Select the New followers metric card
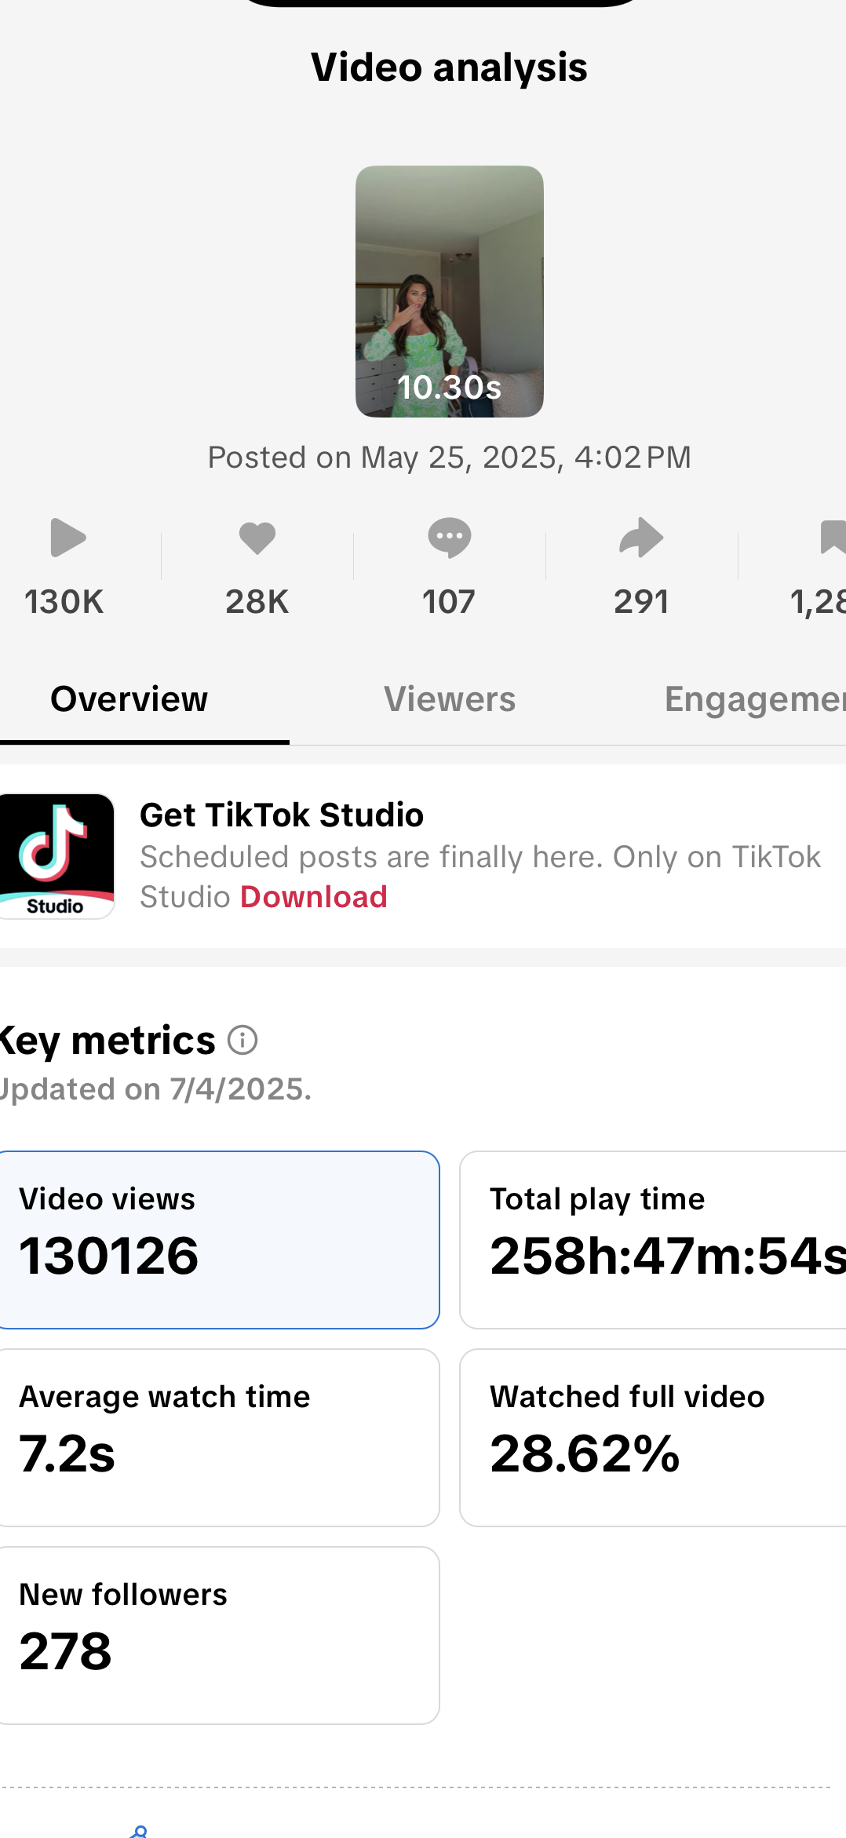 pyautogui.click(x=218, y=1636)
